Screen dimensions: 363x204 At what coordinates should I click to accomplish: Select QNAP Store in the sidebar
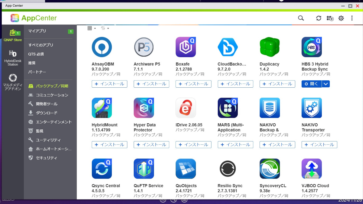[x=13, y=35]
